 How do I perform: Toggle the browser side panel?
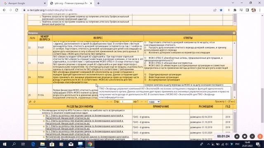(x=247, y=10)
